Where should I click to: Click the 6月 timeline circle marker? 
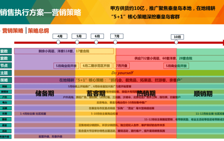96,42
